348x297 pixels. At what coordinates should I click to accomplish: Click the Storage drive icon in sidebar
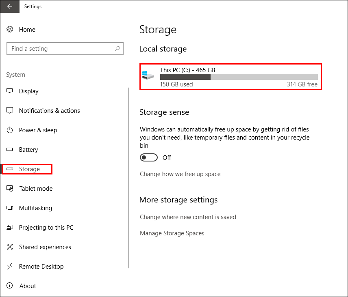[10, 169]
